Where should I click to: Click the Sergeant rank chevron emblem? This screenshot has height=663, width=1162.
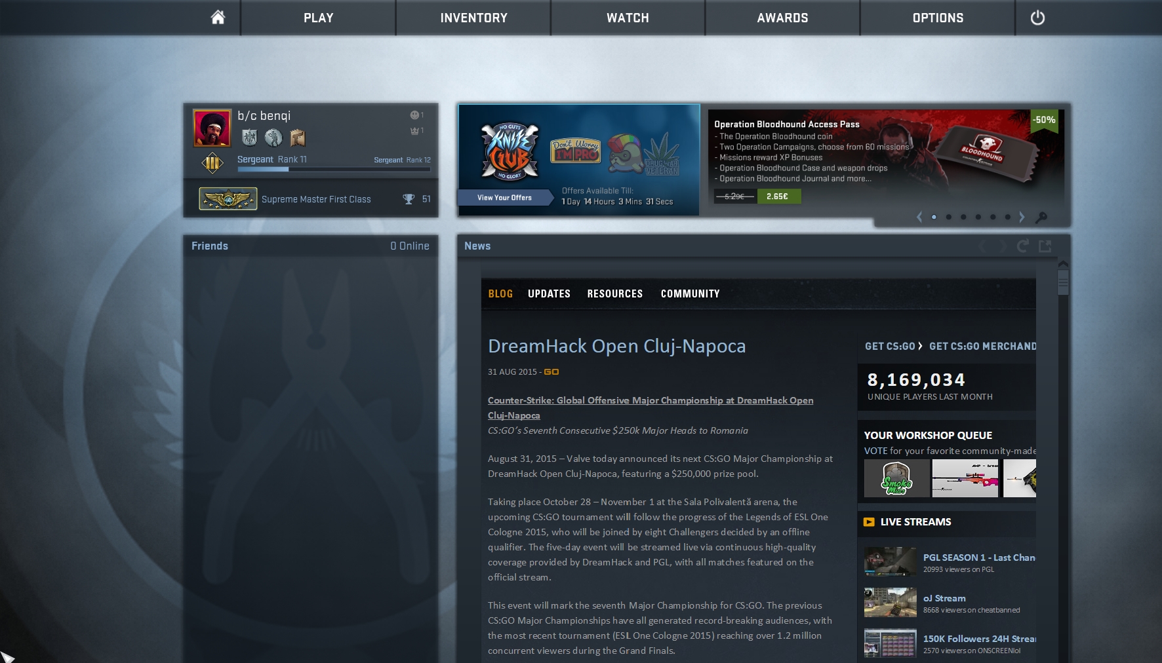click(212, 163)
